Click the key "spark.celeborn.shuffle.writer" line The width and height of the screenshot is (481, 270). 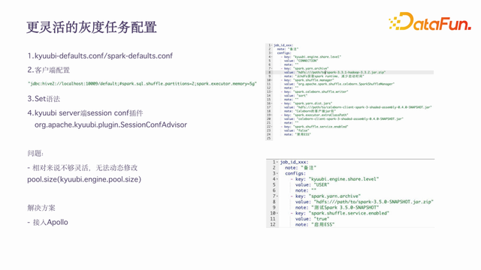click(314, 91)
